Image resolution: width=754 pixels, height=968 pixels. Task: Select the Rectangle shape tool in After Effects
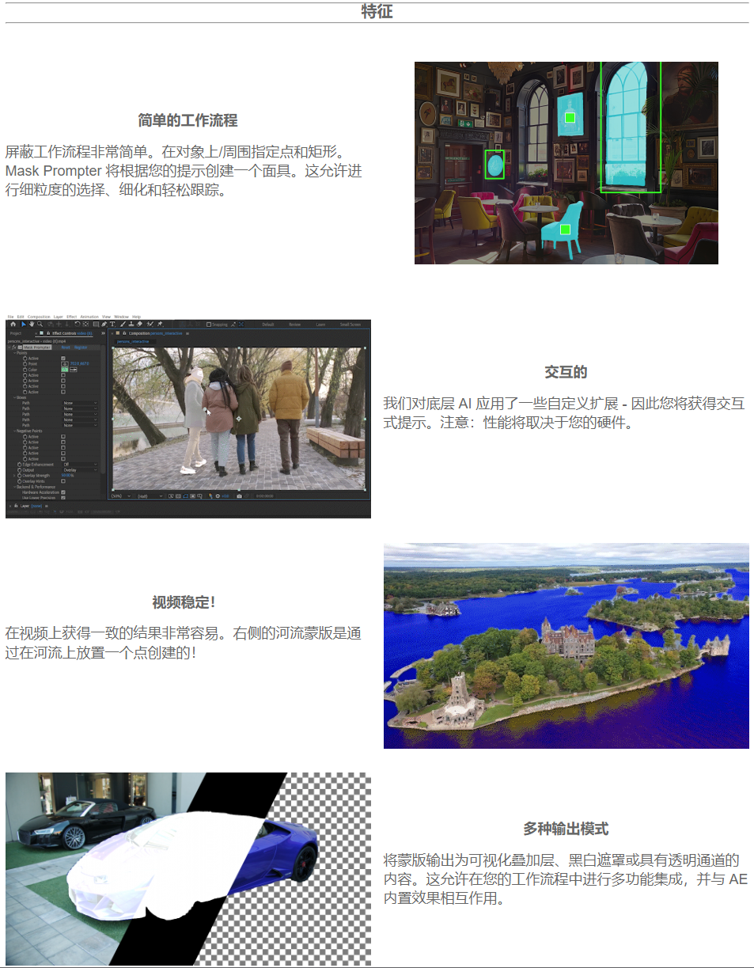pyautogui.click(x=96, y=325)
